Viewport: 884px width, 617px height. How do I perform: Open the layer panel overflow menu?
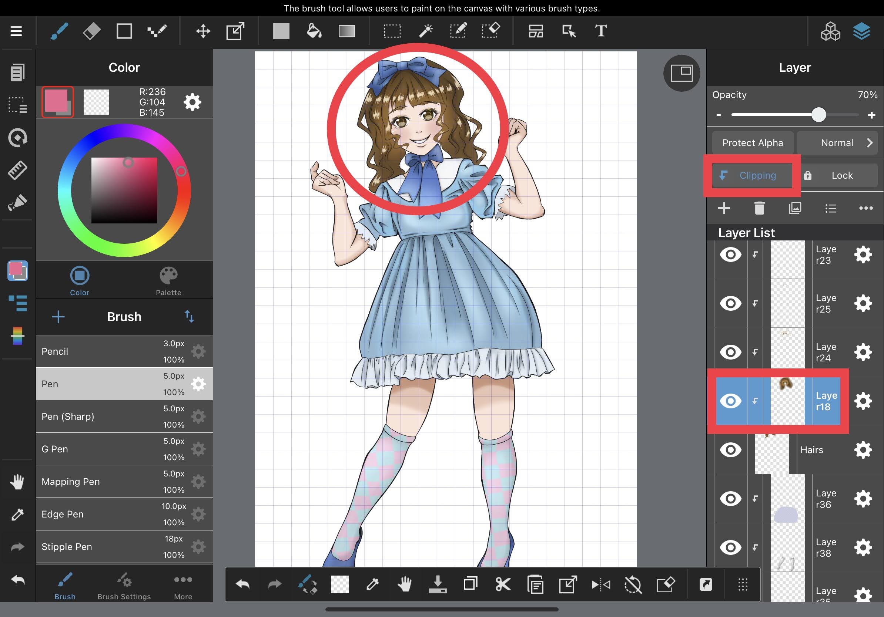(x=865, y=208)
